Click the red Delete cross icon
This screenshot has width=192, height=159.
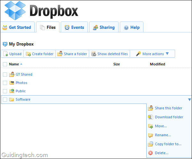point(150,153)
